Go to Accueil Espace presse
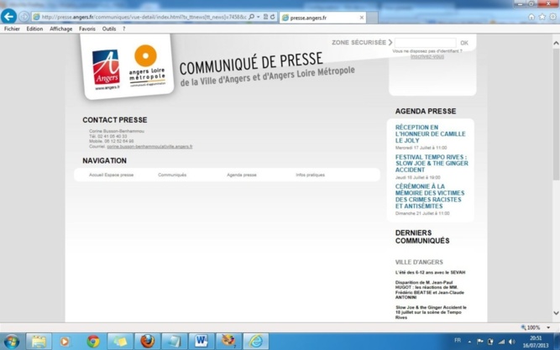 click(111, 175)
